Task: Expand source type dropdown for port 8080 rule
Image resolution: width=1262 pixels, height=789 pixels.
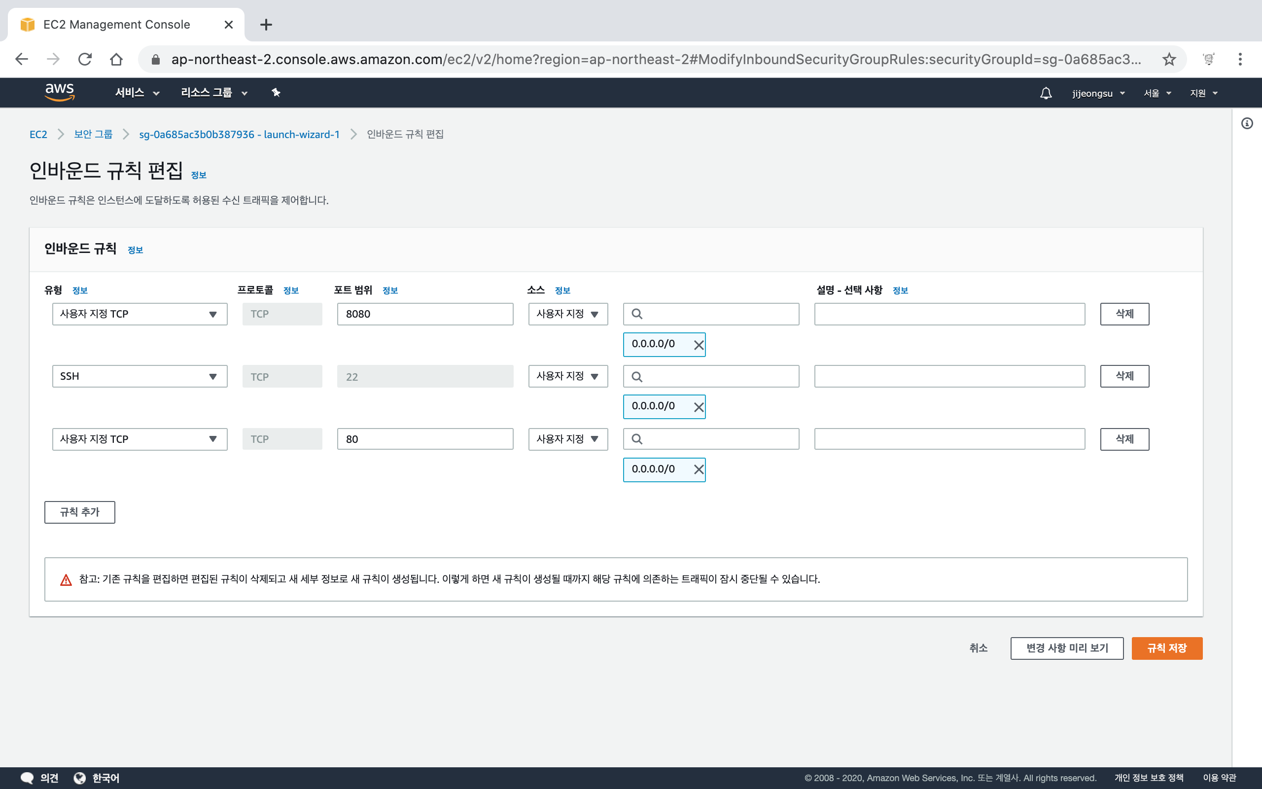Action: (567, 314)
